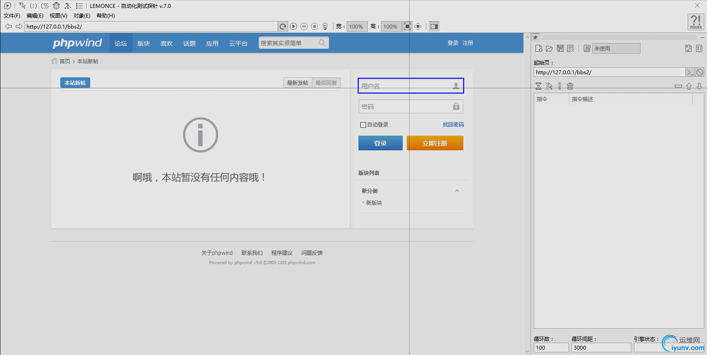Image resolution: width=707 pixels, height=355 pixels.
Task: Open the 版块 navigation item
Action: tap(144, 43)
